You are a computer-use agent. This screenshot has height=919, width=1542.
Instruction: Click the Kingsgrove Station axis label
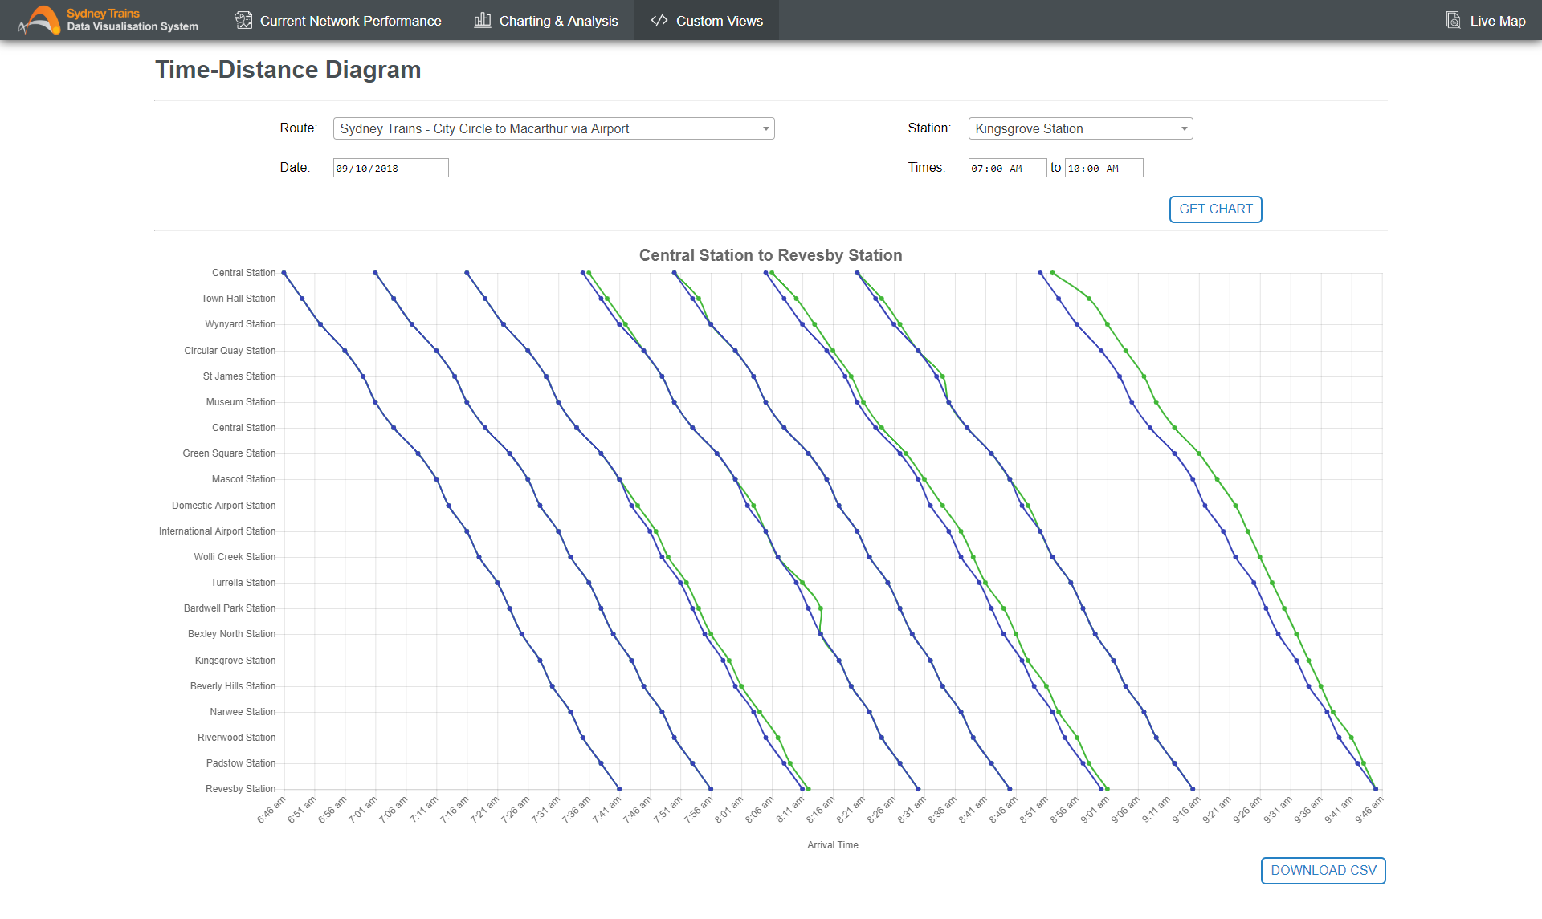click(x=235, y=661)
